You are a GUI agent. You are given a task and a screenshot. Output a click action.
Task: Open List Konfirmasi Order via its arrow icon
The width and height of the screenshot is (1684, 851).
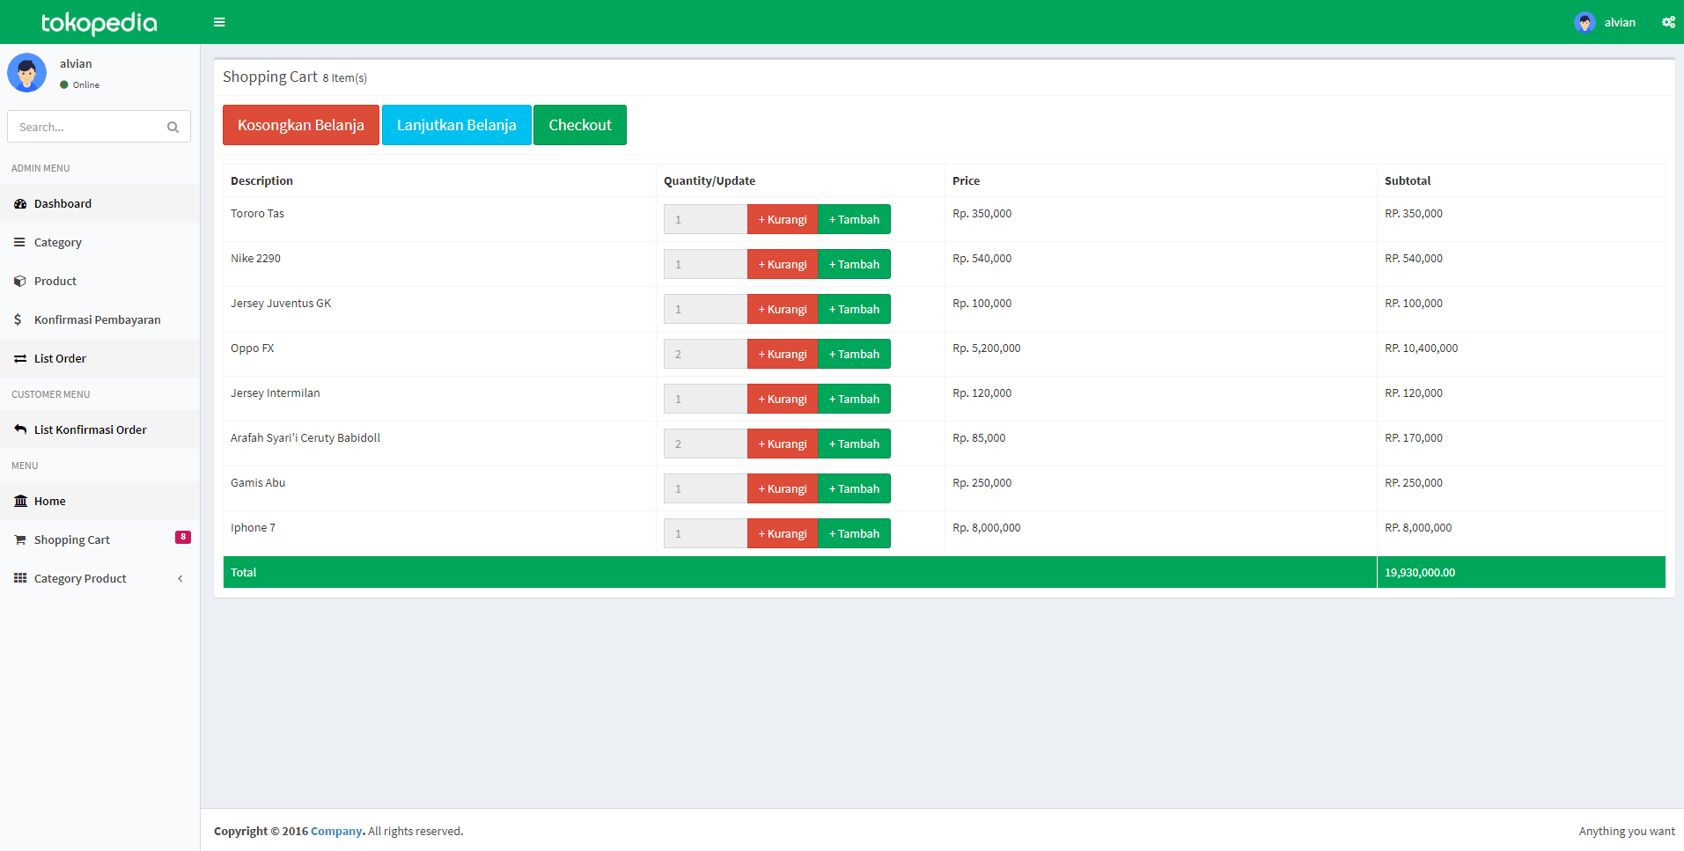click(19, 429)
